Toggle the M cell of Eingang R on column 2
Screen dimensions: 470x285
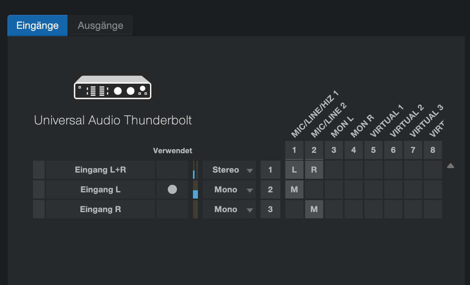pyautogui.click(x=314, y=209)
